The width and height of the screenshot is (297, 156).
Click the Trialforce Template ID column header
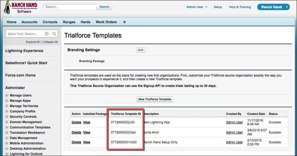click(x=126, y=114)
